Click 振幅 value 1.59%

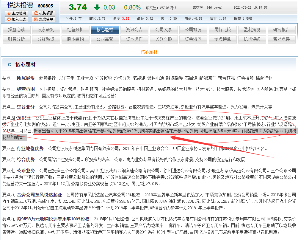(247, 18)
